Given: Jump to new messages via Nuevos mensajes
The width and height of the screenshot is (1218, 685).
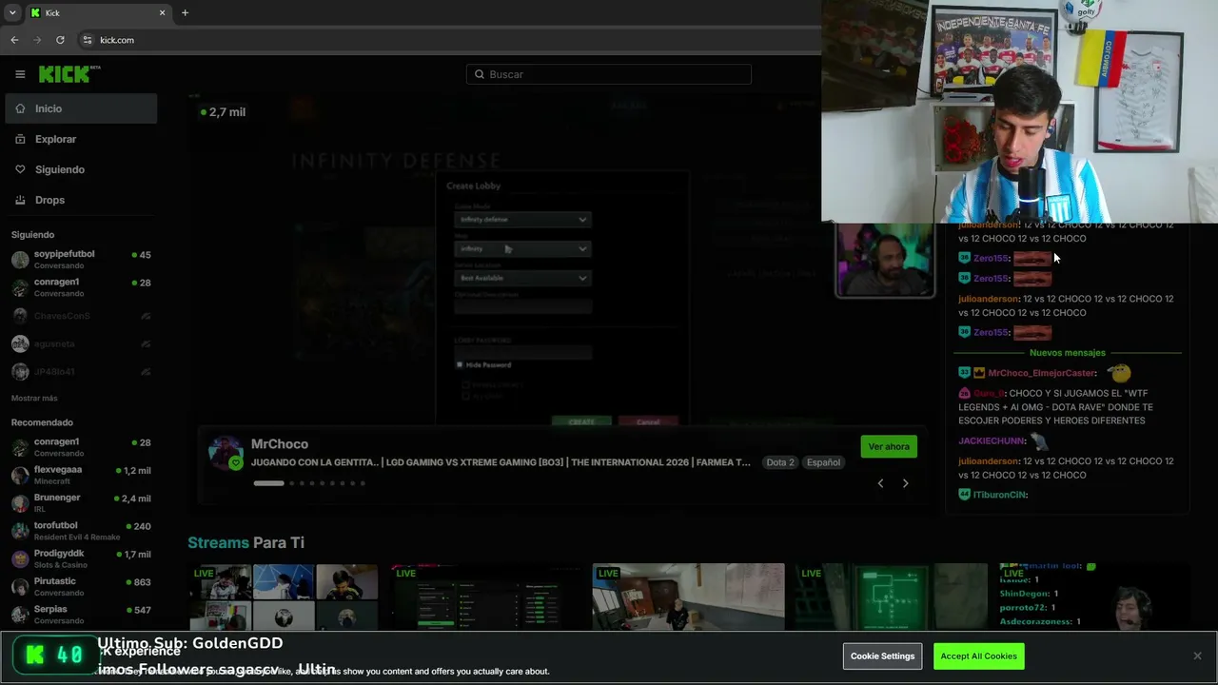Looking at the screenshot, I should 1068,353.
